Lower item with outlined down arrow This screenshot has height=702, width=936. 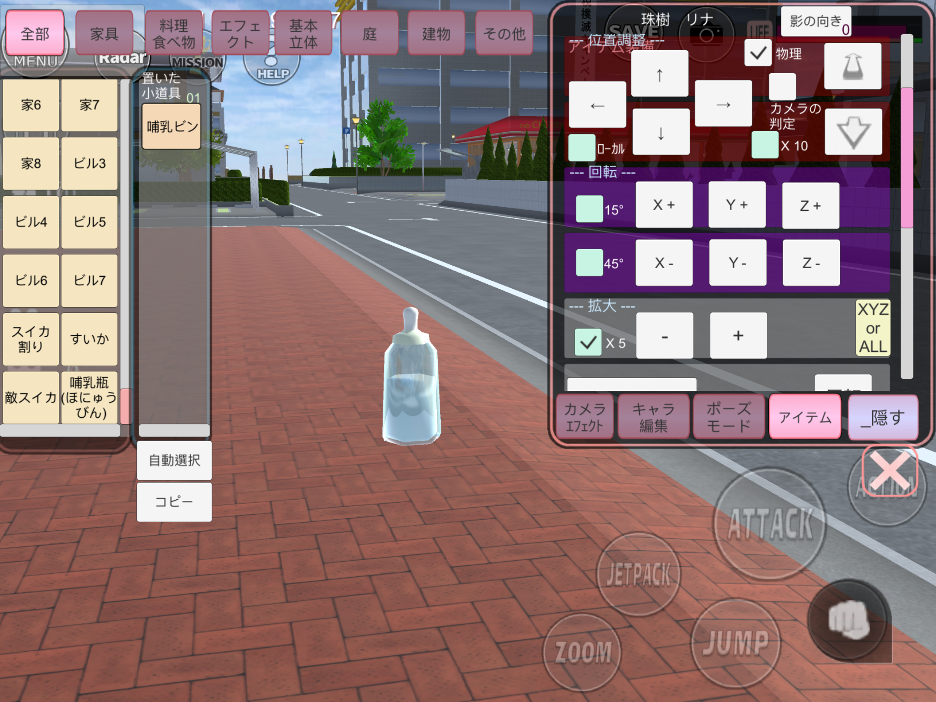click(853, 132)
